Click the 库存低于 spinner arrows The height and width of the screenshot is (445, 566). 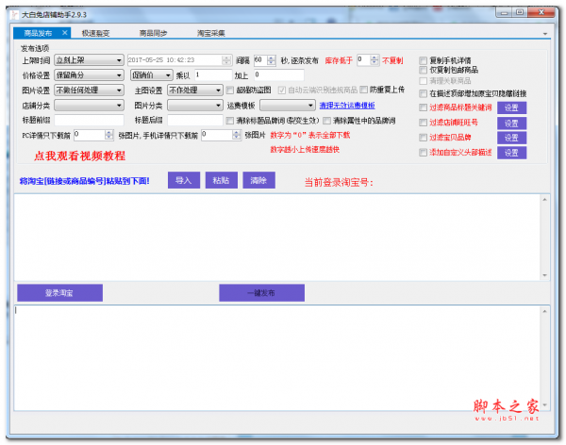point(375,60)
